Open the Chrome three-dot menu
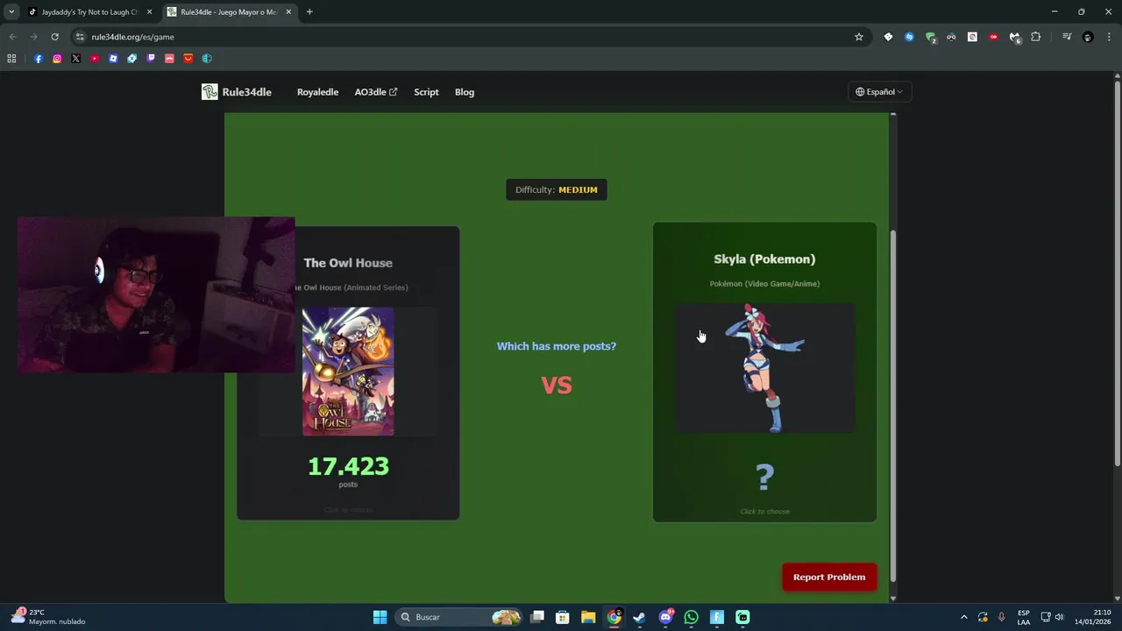The image size is (1122, 631). click(x=1109, y=37)
